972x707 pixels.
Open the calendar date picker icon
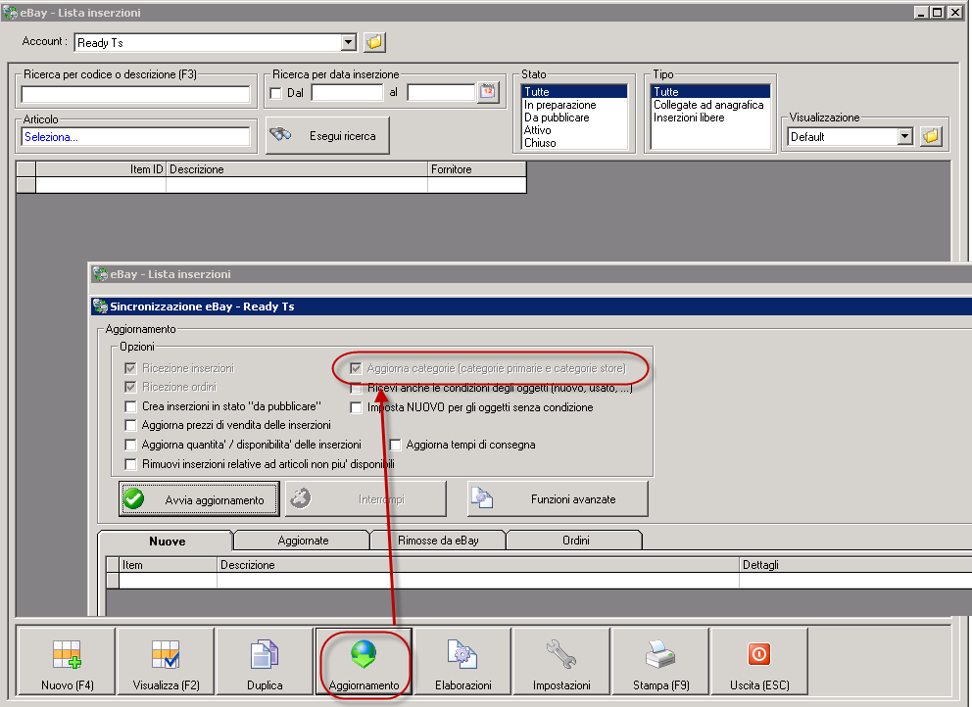[x=488, y=92]
